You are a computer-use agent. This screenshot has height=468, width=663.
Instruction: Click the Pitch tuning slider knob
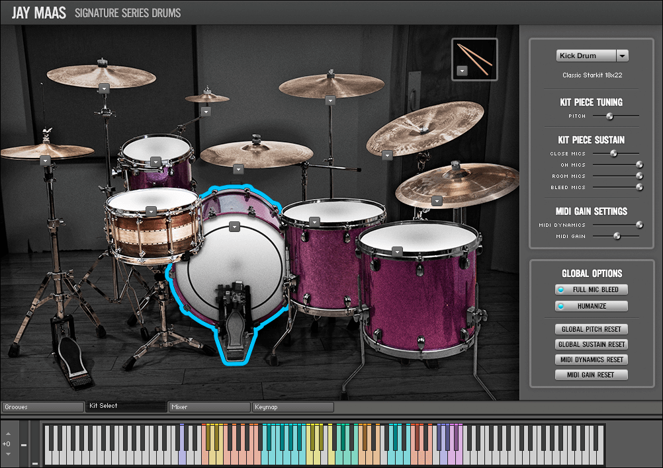(609, 116)
